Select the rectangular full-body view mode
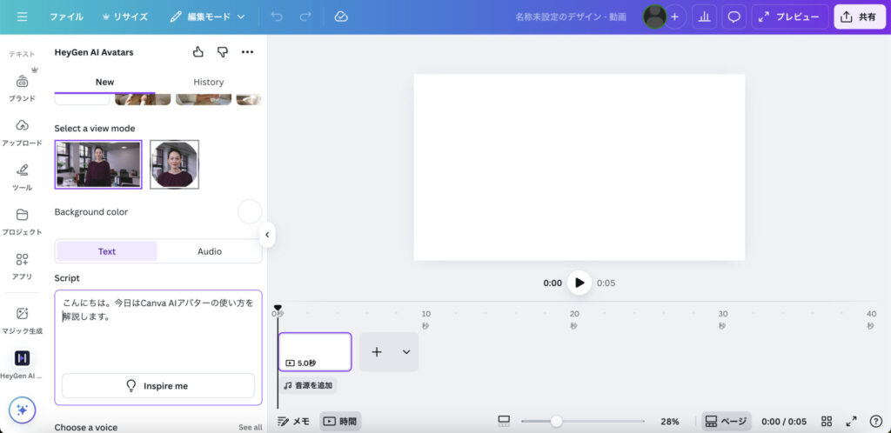Screen dimensions: 891x433 click(98, 164)
